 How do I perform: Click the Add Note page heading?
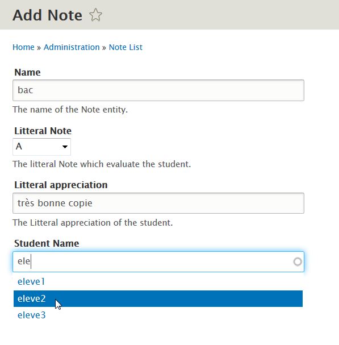coord(47,15)
